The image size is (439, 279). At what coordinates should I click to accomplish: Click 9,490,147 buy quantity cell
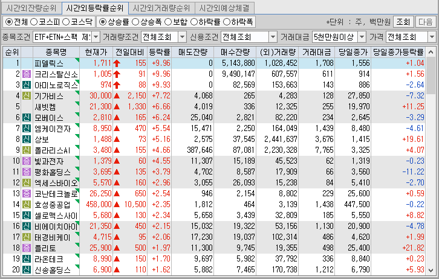click(x=238, y=74)
